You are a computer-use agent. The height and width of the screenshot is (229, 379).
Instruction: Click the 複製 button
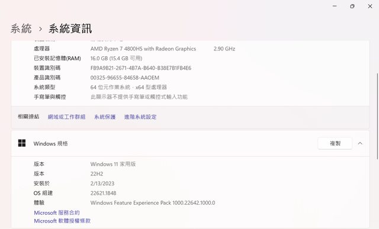point(335,143)
